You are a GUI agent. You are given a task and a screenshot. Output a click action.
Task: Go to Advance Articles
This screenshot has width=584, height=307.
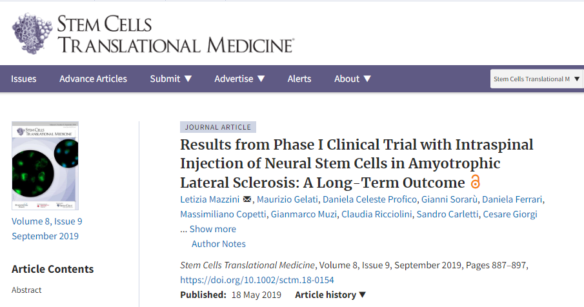[x=93, y=79]
